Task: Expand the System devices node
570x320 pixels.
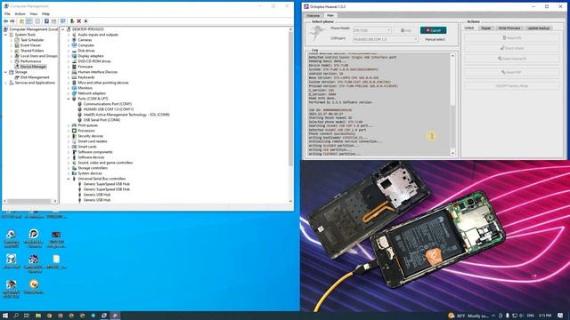Action: tap(69, 173)
